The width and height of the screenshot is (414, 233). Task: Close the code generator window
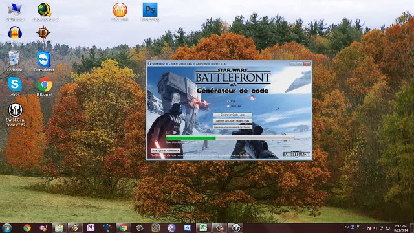[307, 63]
